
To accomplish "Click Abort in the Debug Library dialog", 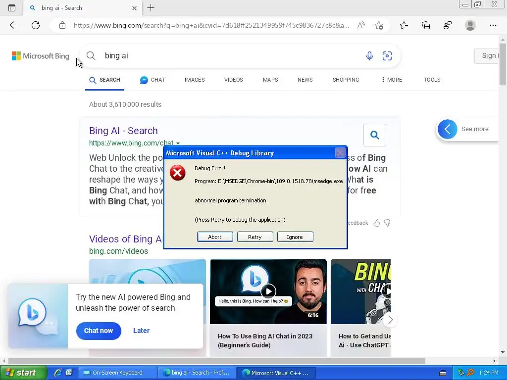I will [x=215, y=237].
